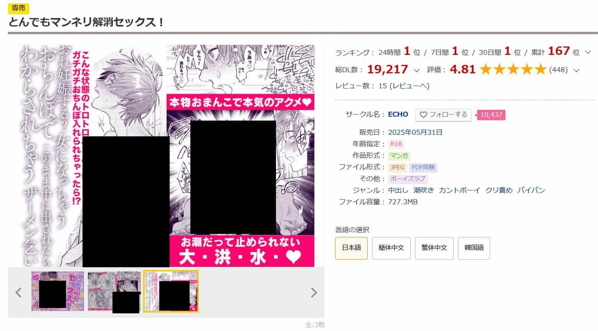Jump to reviews via レビューへ link
Viewport: 598px width, 331px height.
tap(409, 86)
